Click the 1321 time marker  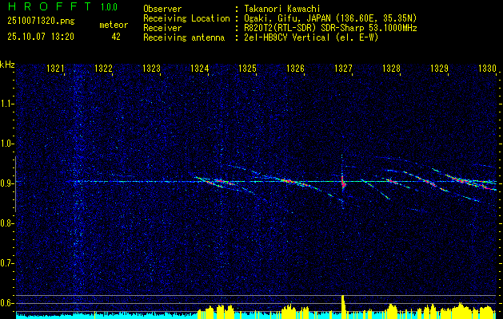pos(55,68)
